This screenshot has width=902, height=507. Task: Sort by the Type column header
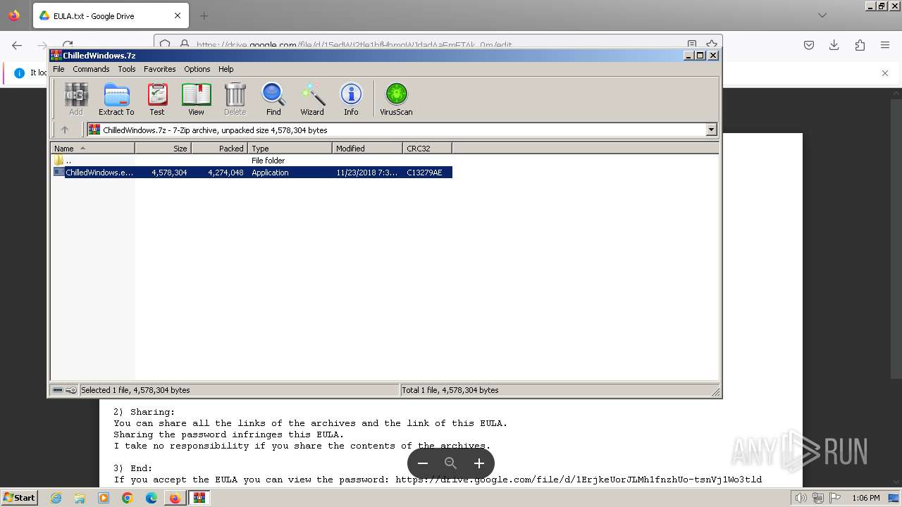tap(290, 148)
